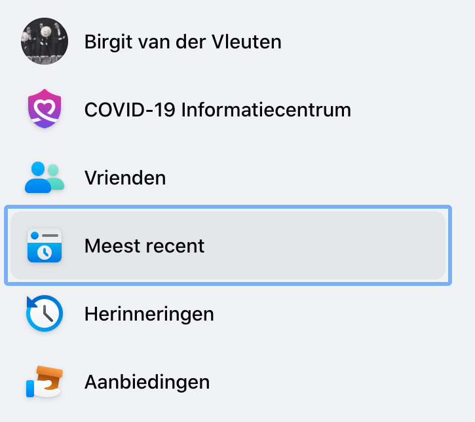Image resolution: width=475 pixels, height=422 pixels.
Task: Select the Meest recent feed clock icon
Action: tap(45, 245)
